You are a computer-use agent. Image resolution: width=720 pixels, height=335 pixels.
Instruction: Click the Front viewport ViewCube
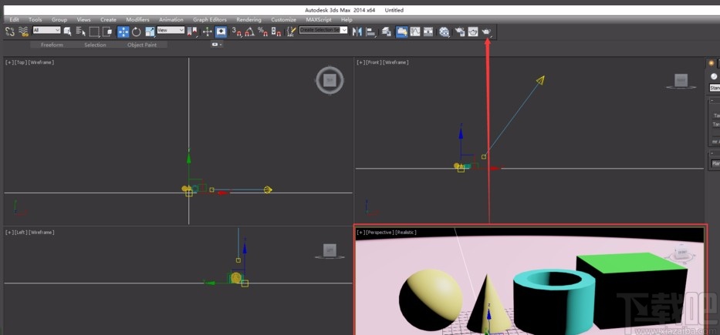coord(681,81)
